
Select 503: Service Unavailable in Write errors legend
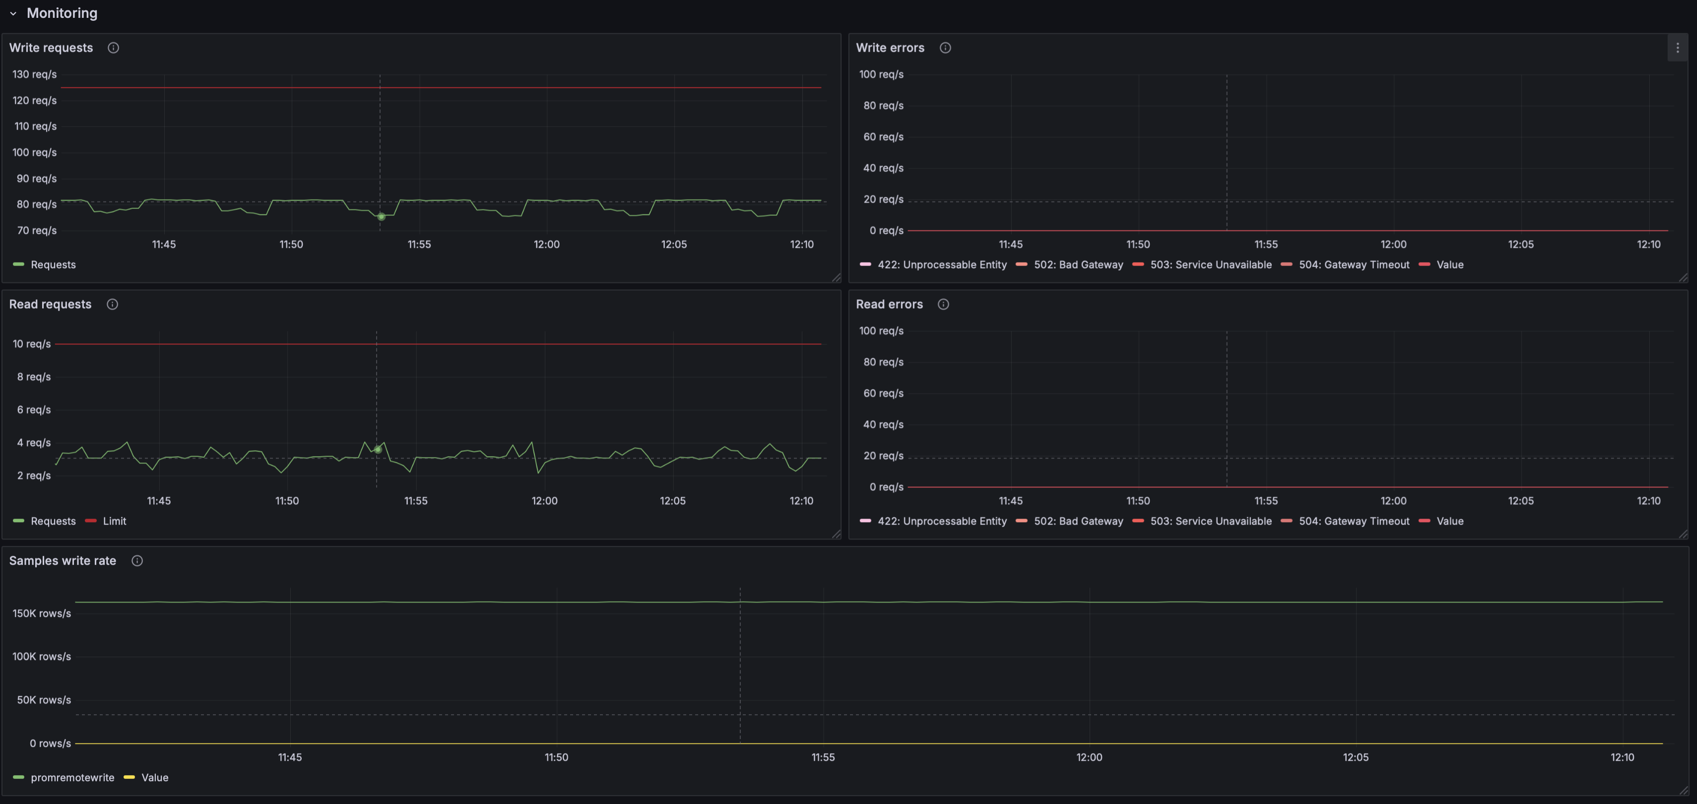click(x=1211, y=264)
